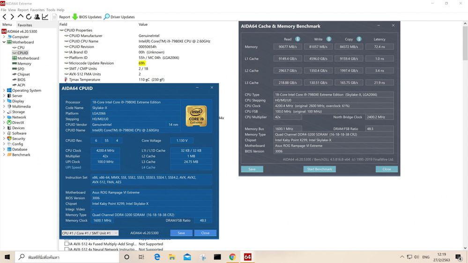Image resolution: width=468 pixels, height=263 pixels.
Task: Open Chrome from the Windows taskbar
Action: tap(232, 257)
